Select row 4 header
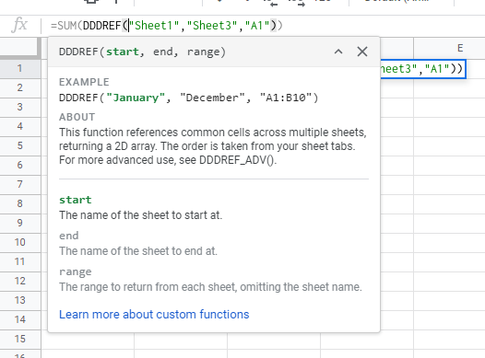The width and height of the screenshot is (485, 358). click(19, 126)
